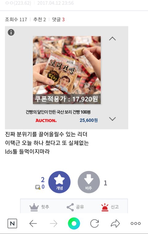Open the AUCTION. store link
The height and width of the screenshot is (234, 148).
coord(46,120)
